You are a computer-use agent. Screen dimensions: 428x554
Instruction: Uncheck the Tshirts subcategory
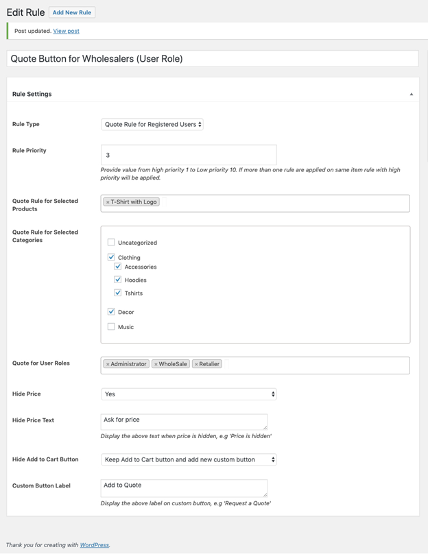118,293
